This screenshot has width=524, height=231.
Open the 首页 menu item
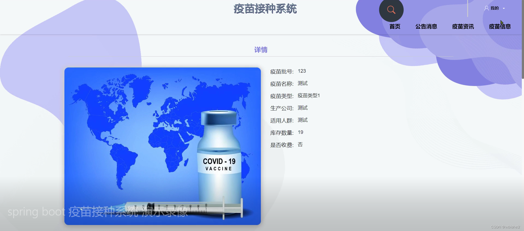click(x=395, y=26)
